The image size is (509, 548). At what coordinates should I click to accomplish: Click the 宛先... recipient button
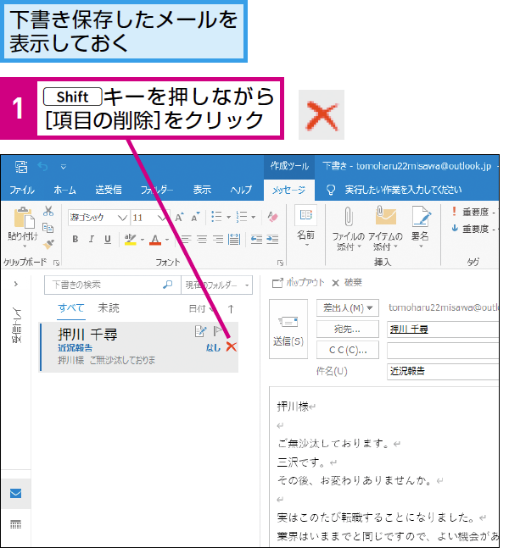[x=347, y=329]
